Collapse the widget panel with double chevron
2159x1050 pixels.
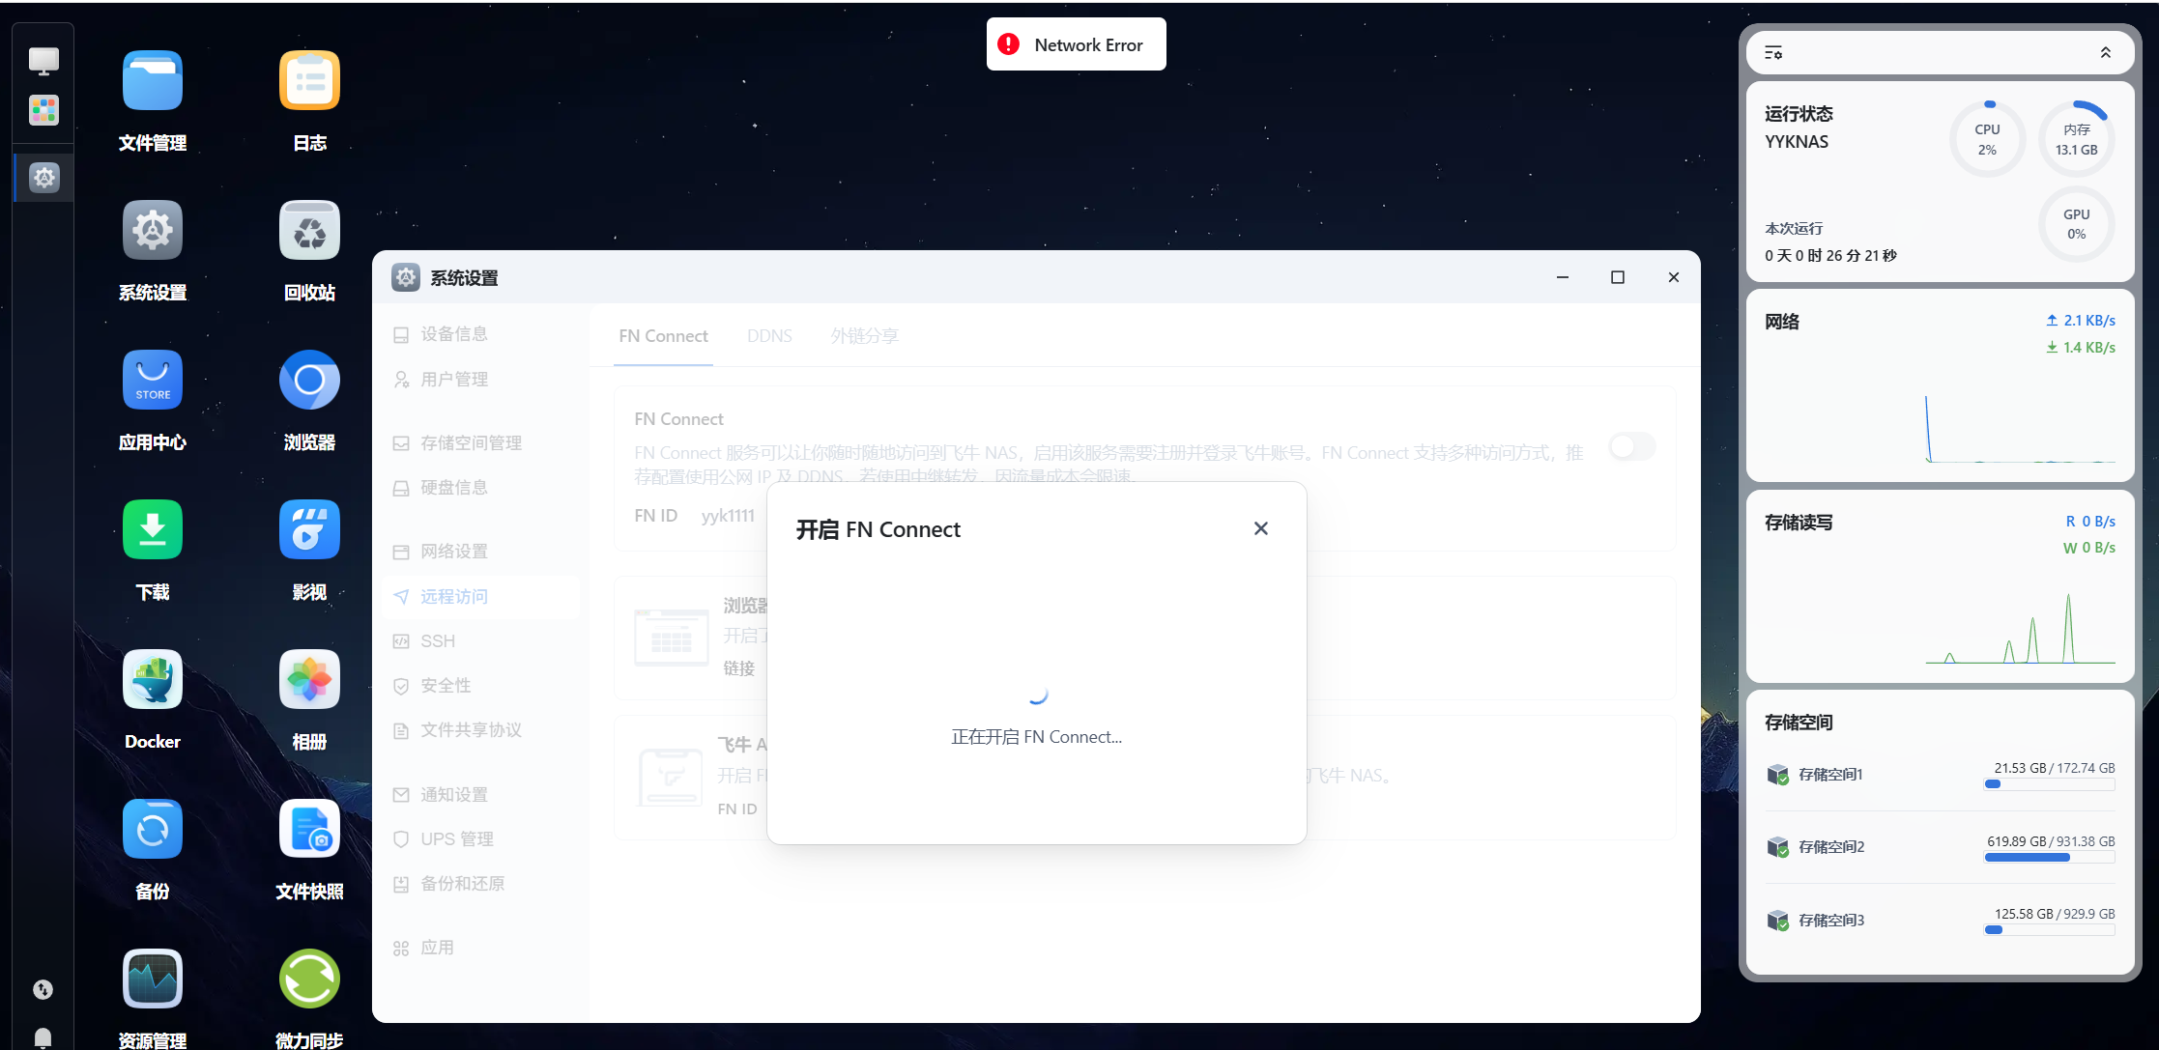coord(2106,53)
